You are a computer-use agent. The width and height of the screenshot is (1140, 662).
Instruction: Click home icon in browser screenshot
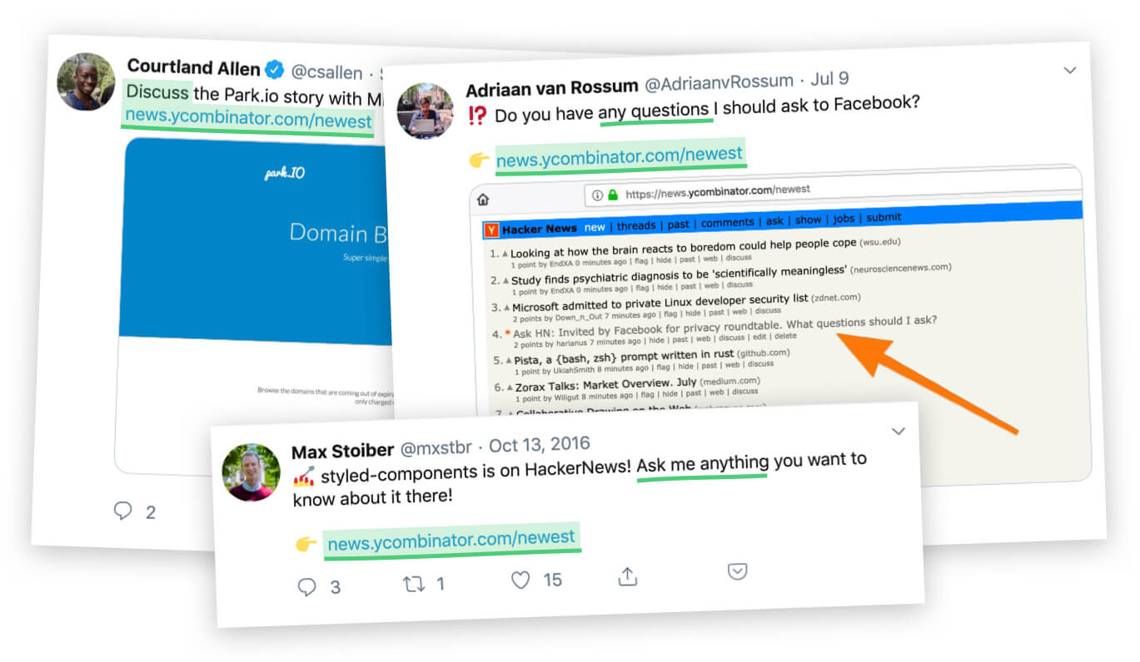point(483,200)
